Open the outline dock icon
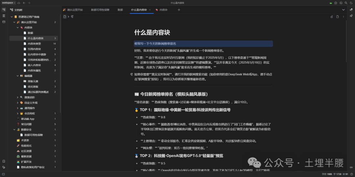 tap(4, 16)
